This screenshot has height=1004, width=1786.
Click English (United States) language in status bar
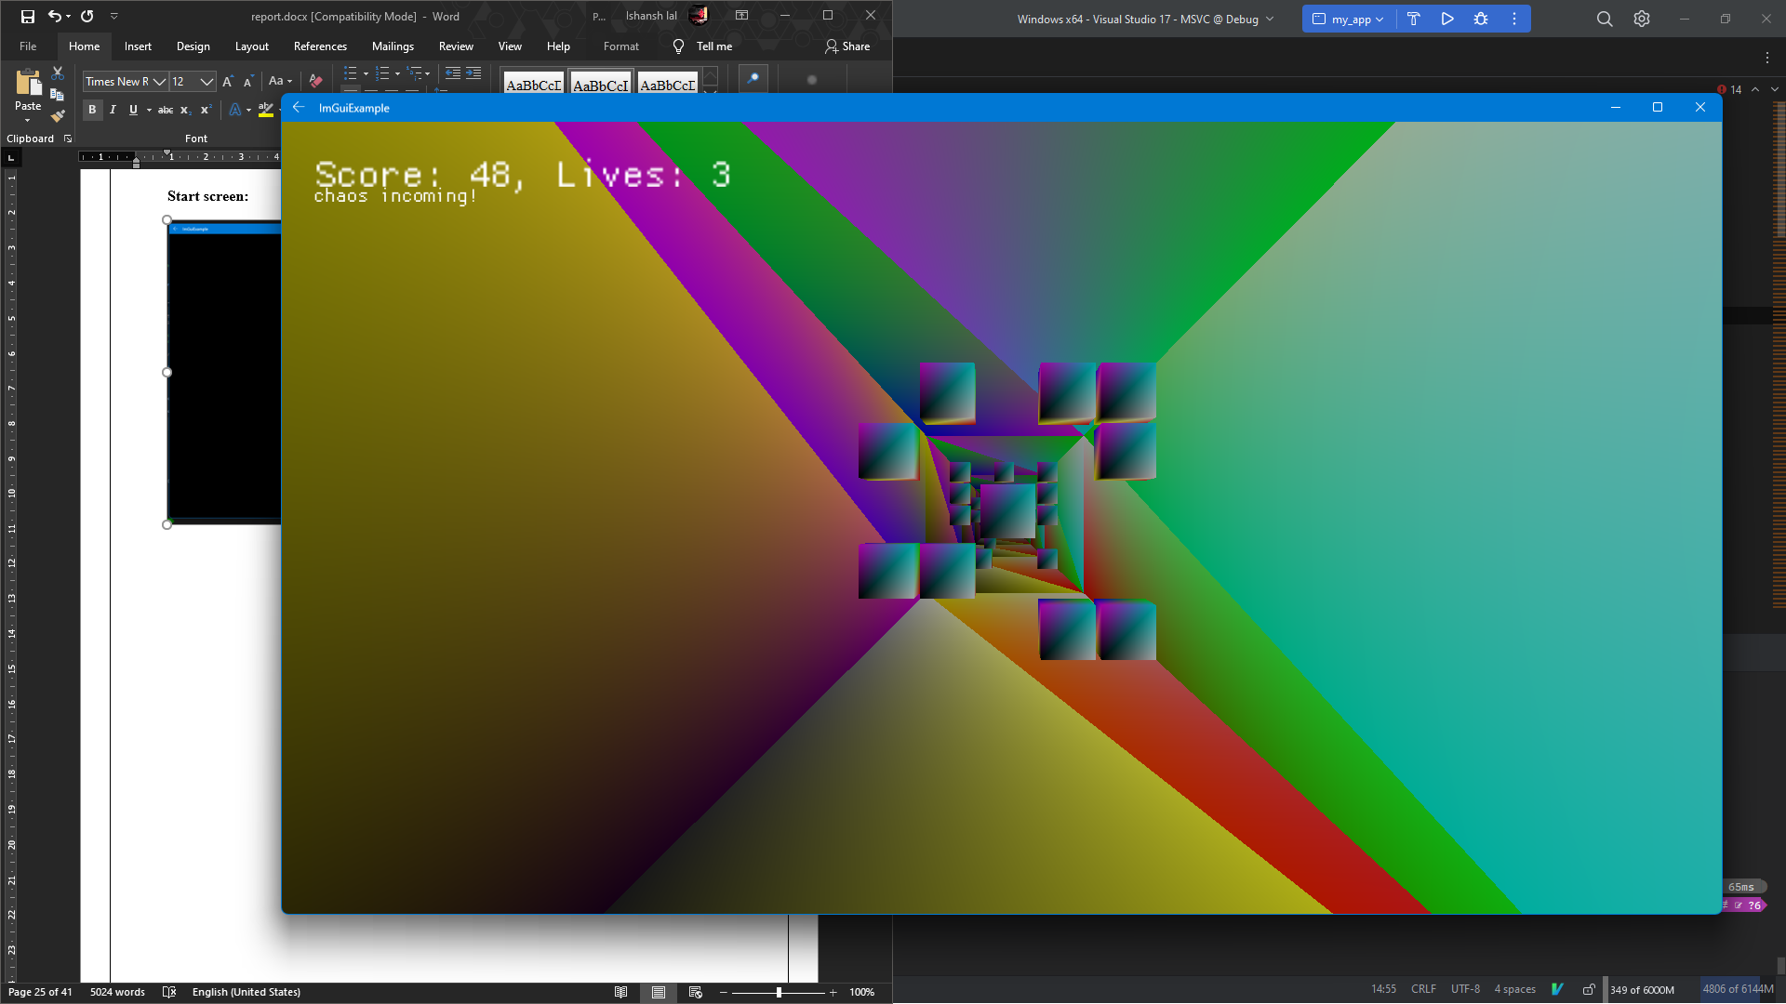tap(246, 992)
